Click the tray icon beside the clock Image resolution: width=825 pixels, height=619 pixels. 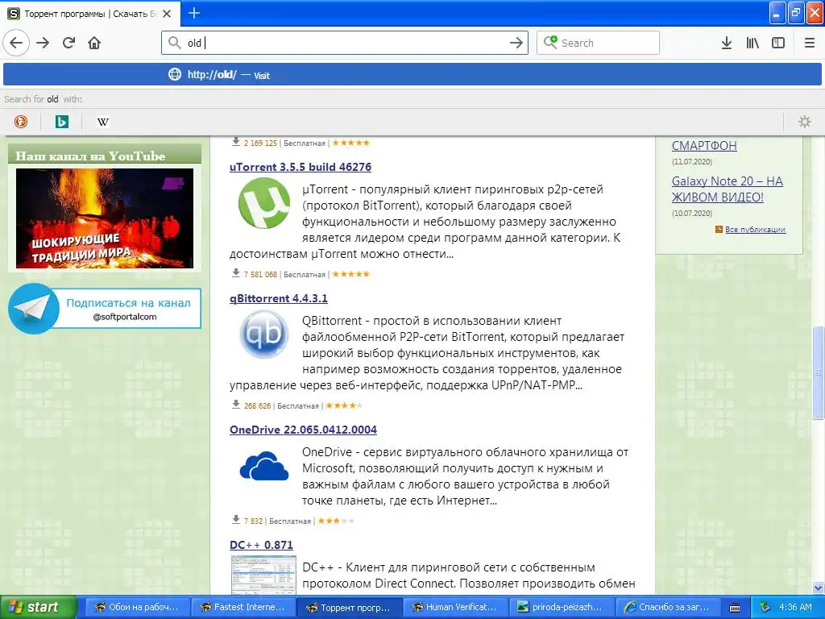765,608
